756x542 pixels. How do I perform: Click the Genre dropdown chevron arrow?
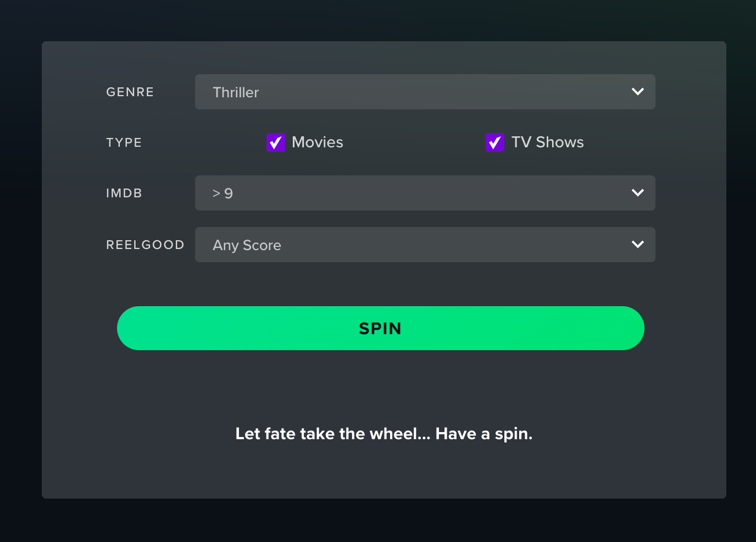click(637, 92)
